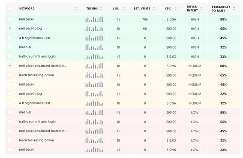Sort by Vol using the arrow icon

[123, 9]
